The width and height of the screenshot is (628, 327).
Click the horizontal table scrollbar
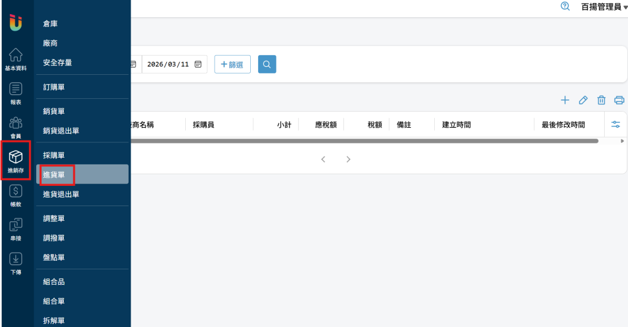tap(362, 141)
